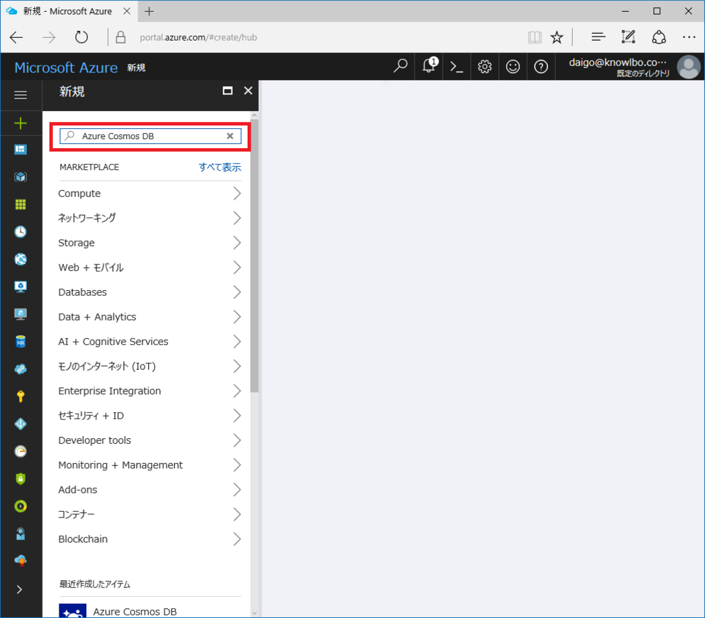Click the daigo@knowlbo account name
Screen dimensions: 705x618
coord(618,63)
